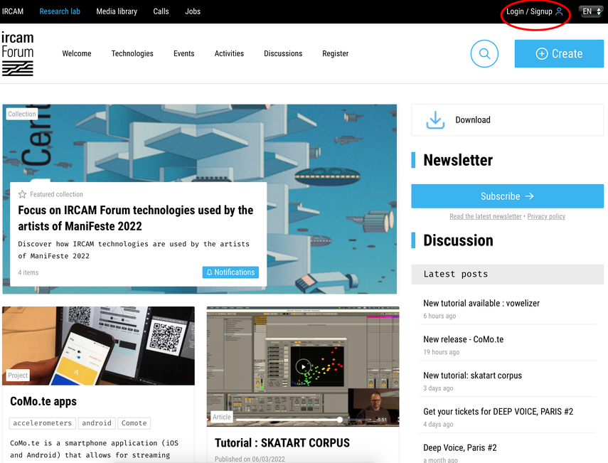Select the android tag

click(x=97, y=423)
